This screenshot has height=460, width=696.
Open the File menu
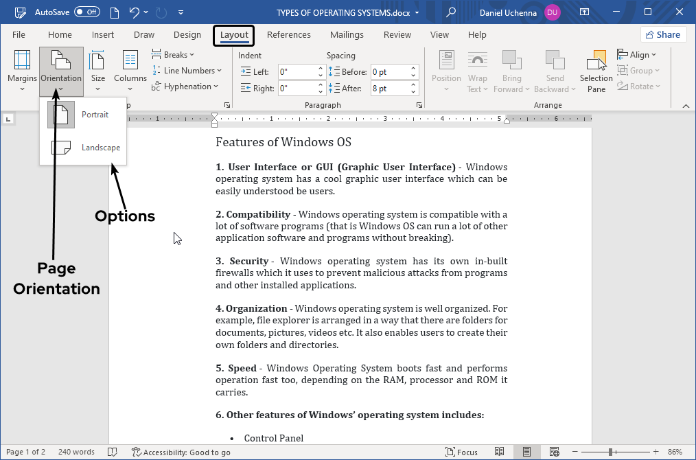click(19, 34)
